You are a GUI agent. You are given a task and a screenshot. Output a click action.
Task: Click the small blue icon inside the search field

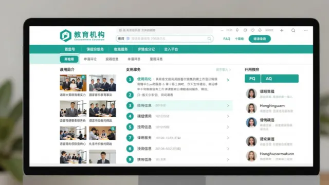tap(128, 39)
